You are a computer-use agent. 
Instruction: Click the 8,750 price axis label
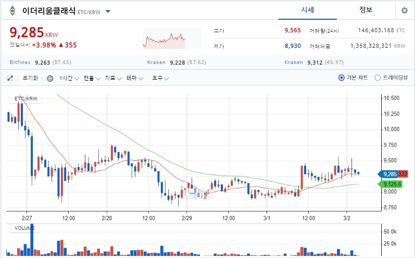coord(391,208)
